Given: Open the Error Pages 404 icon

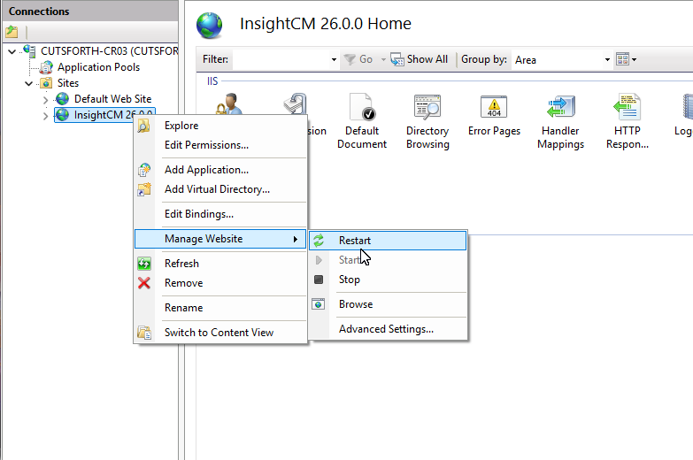Looking at the screenshot, I should tap(494, 107).
